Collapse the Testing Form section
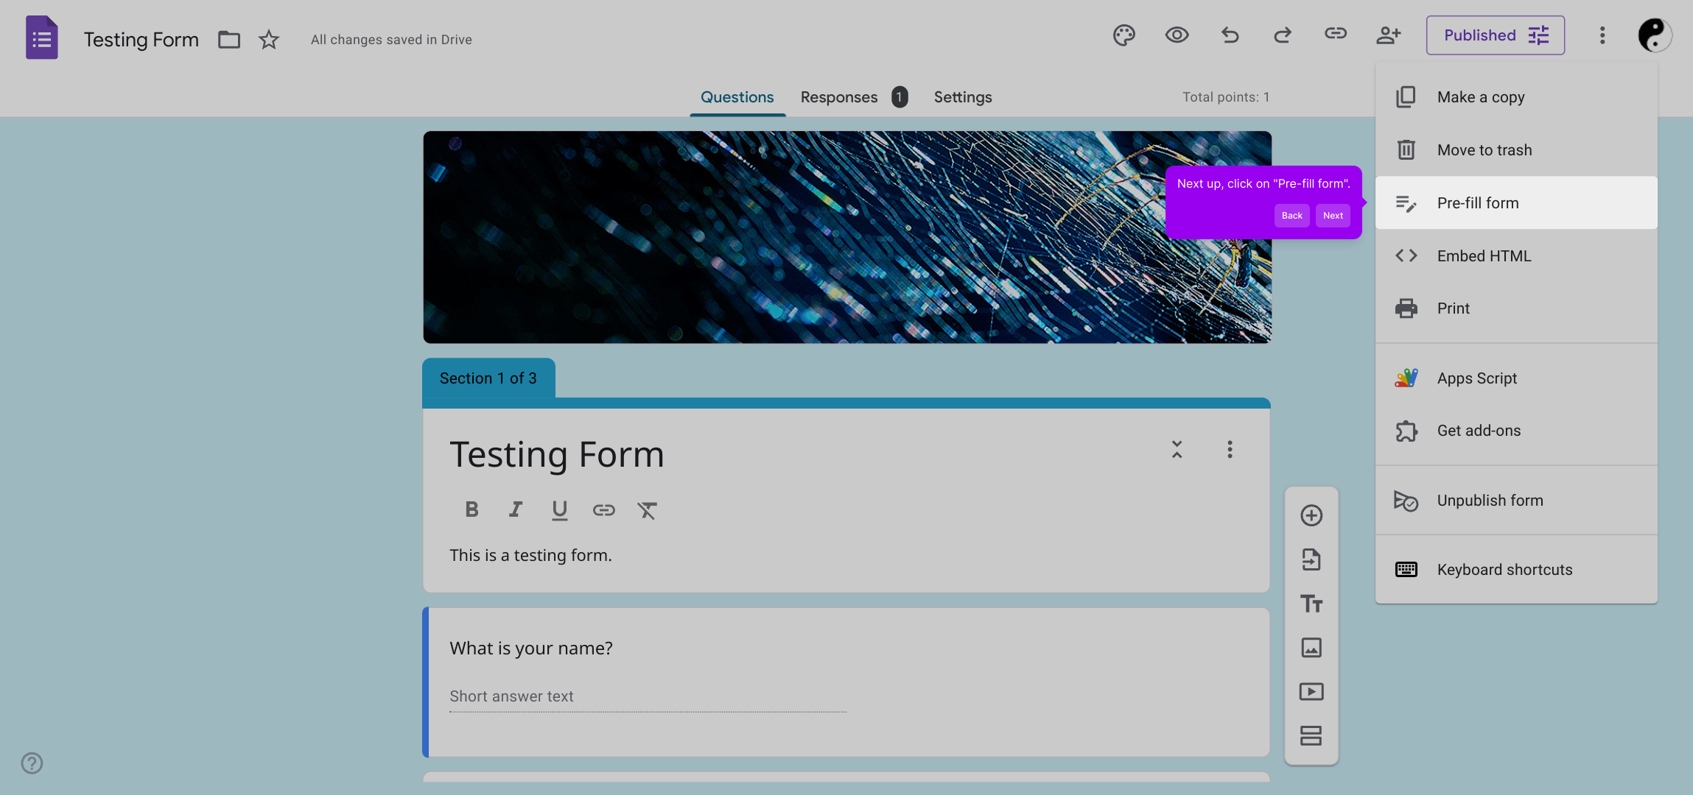 pyautogui.click(x=1177, y=450)
